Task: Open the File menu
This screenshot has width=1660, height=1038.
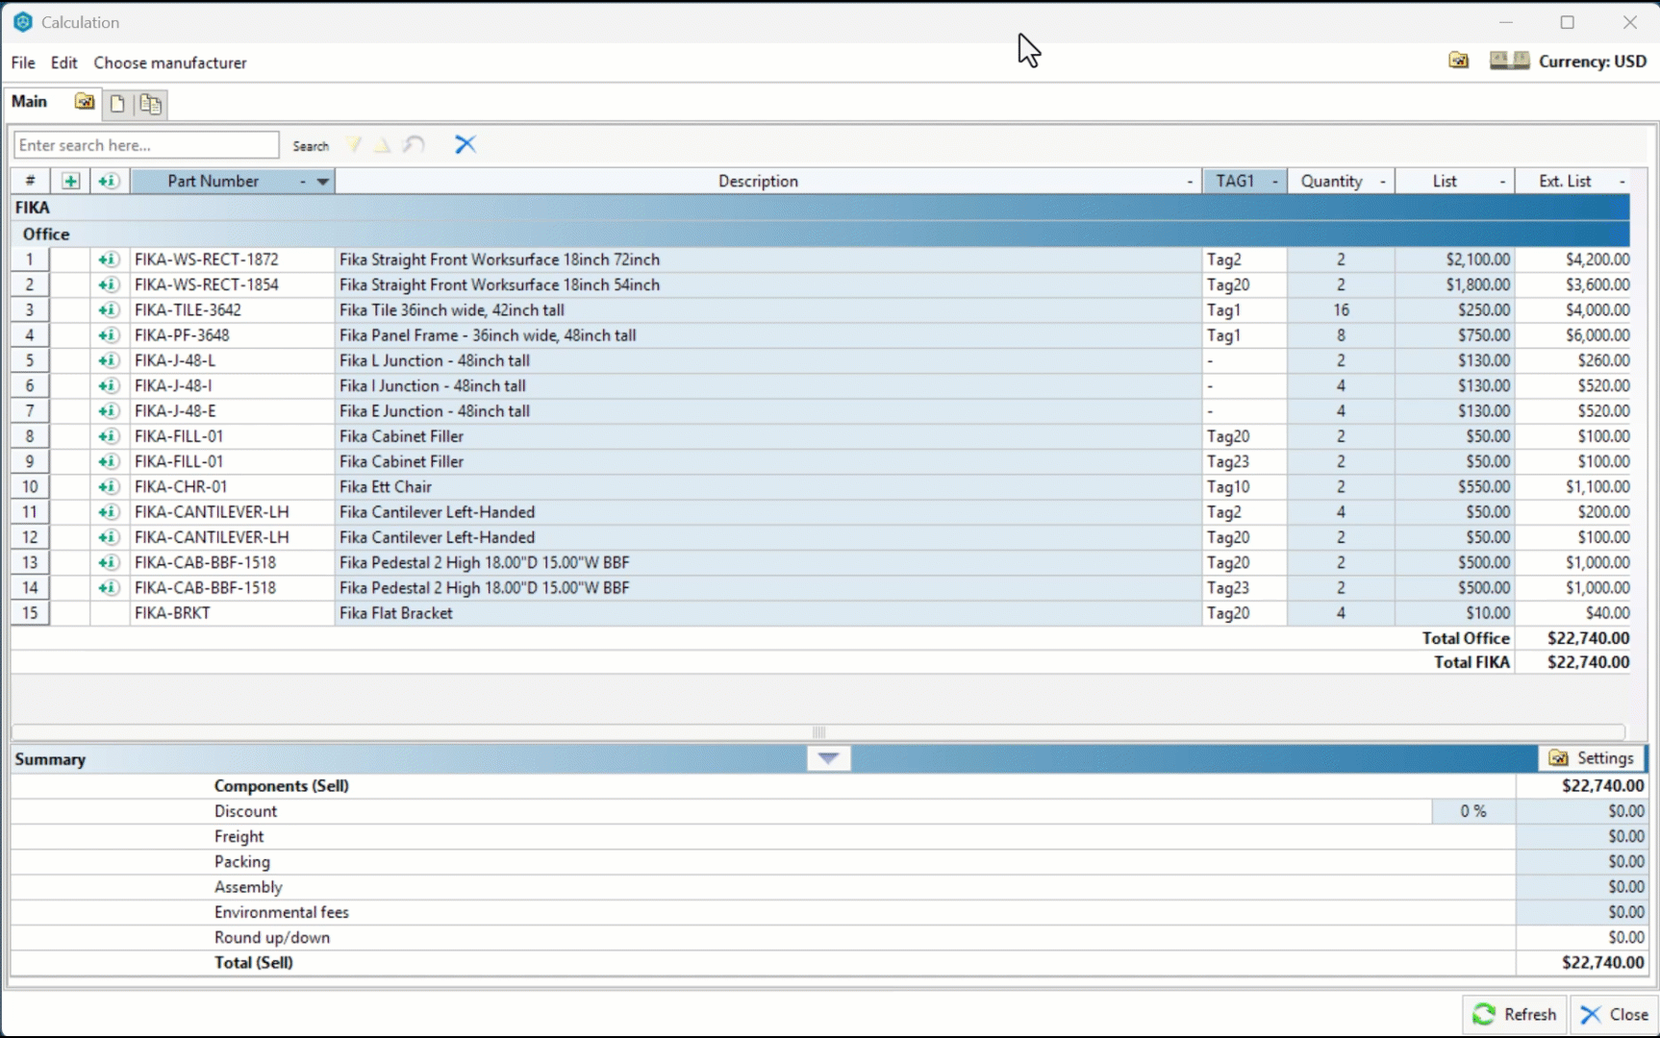Action: pos(23,62)
